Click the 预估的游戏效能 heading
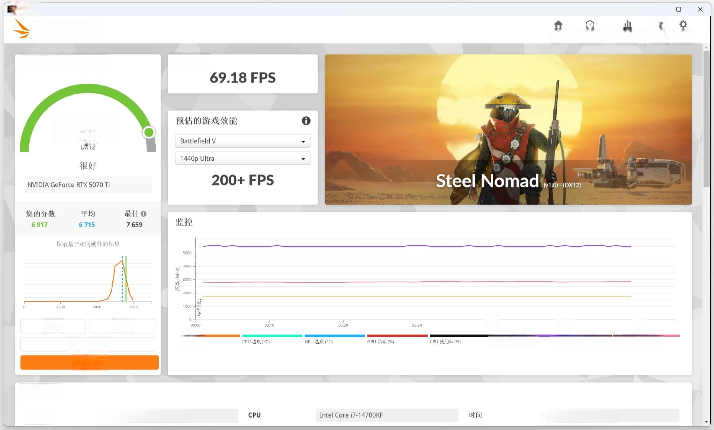Viewport: 714px width, 430px height. [x=206, y=121]
